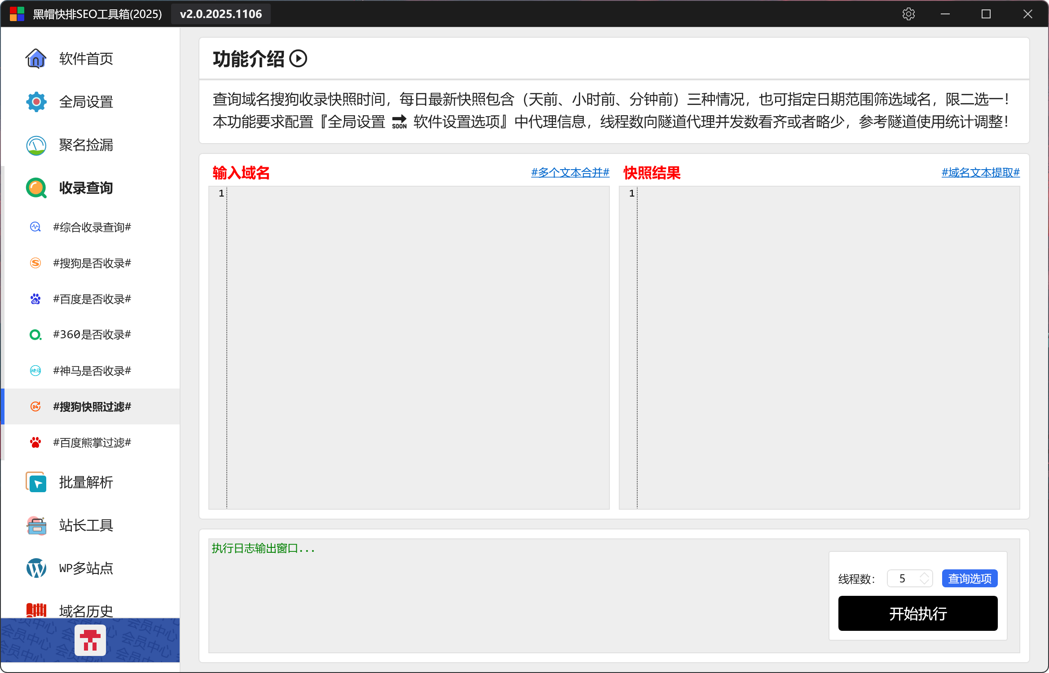Select #搜狗是否收录# menu item

point(92,263)
